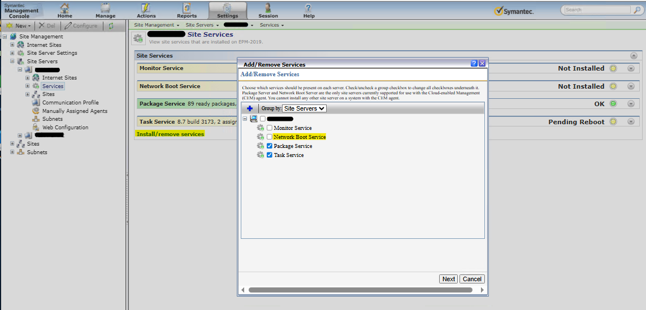Click the Communication Profile icon
The width and height of the screenshot is (646, 310).
(x=36, y=103)
